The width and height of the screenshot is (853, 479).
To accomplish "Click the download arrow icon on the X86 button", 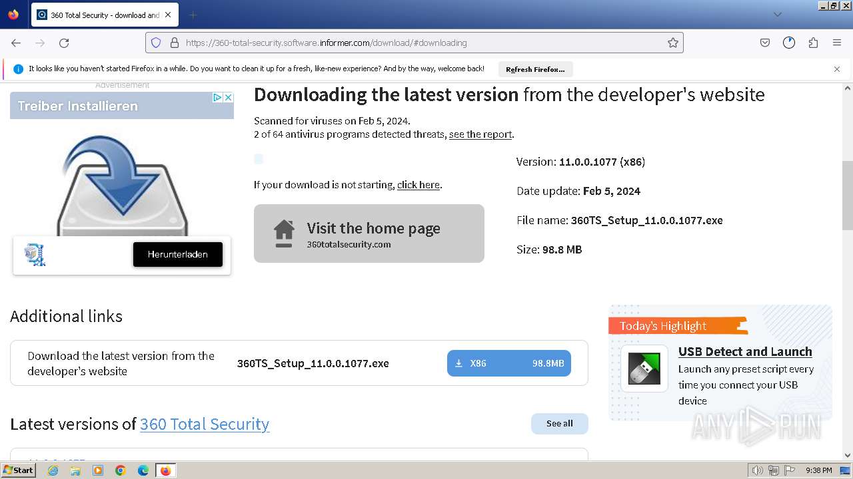I will point(458,363).
